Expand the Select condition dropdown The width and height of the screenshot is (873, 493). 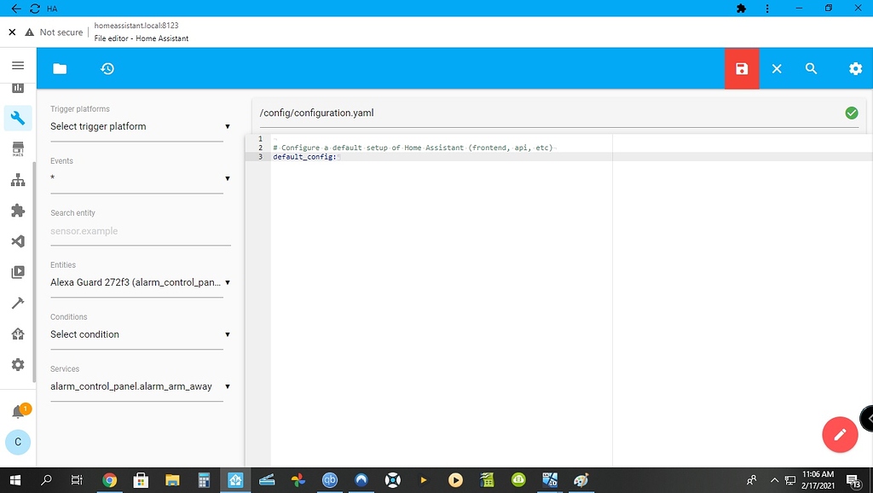click(x=139, y=334)
